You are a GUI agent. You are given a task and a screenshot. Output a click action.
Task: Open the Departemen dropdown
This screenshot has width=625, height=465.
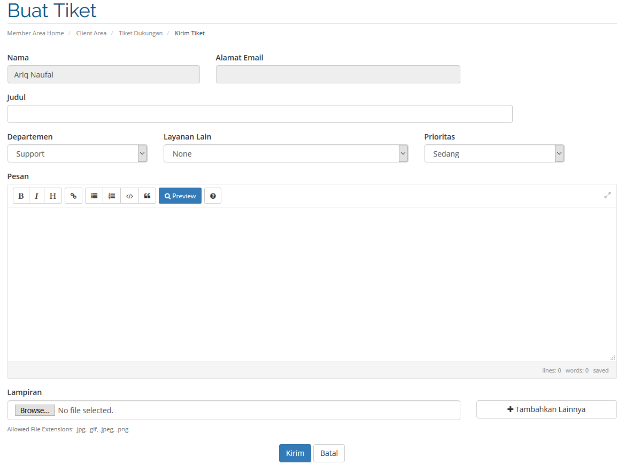78,154
